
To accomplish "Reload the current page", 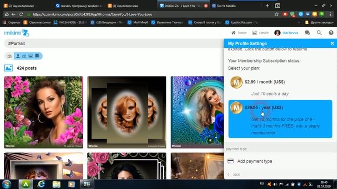I will pos(21,14).
